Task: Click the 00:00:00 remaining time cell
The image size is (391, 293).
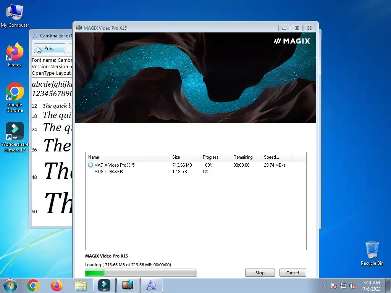Action: click(x=241, y=165)
